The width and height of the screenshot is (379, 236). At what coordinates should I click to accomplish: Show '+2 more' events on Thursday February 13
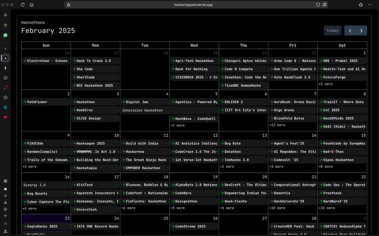pyautogui.click(x=227, y=166)
